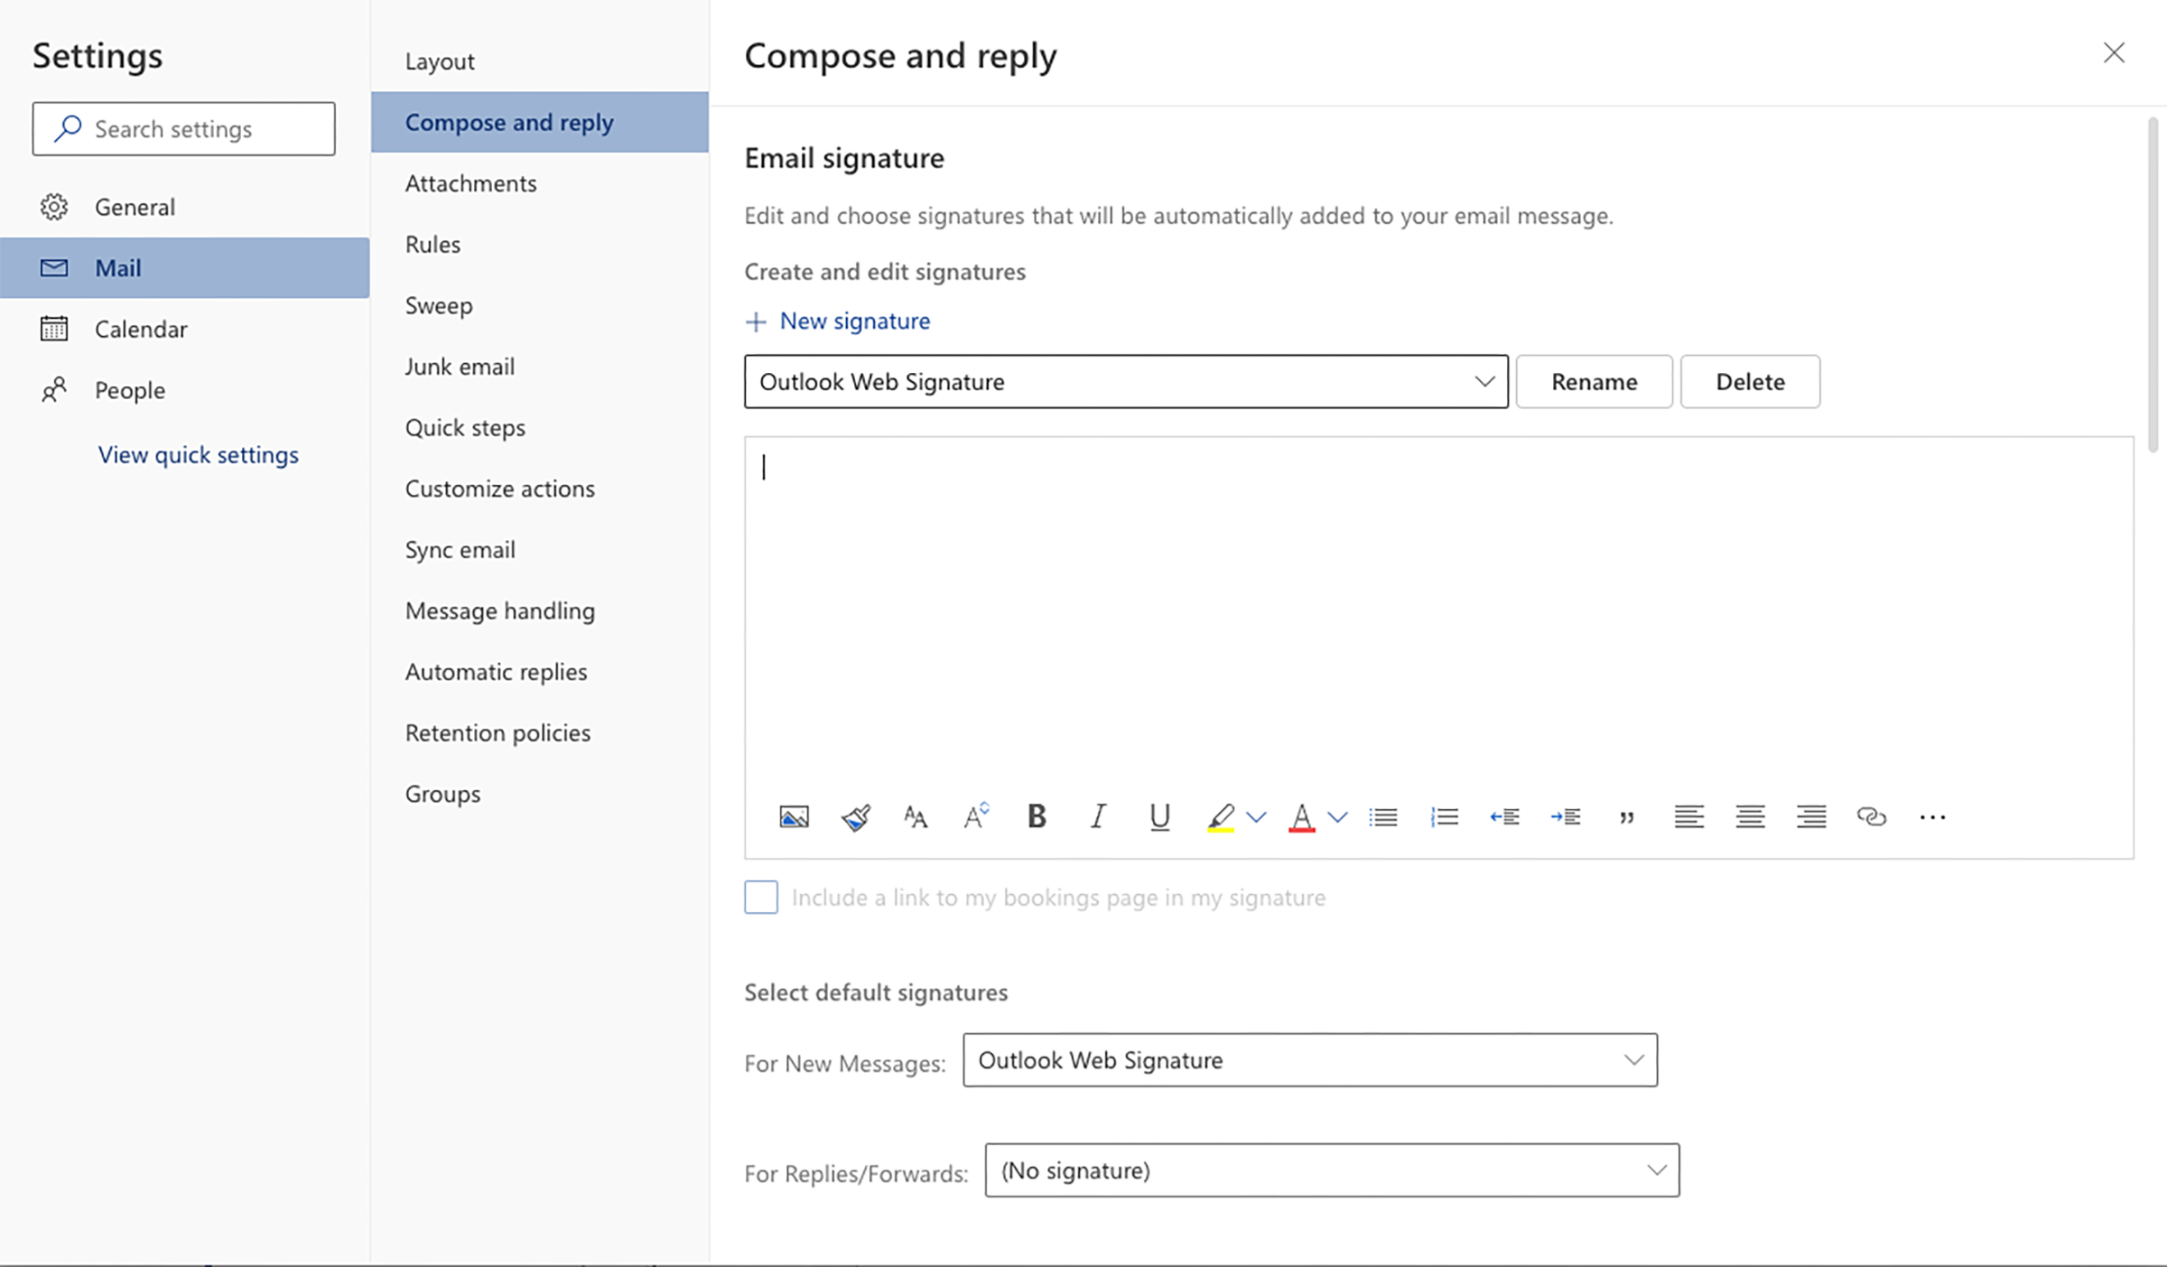Navigate to Junk email settings
Screen dimensions: 2167x1267
click(x=459, y=365)
